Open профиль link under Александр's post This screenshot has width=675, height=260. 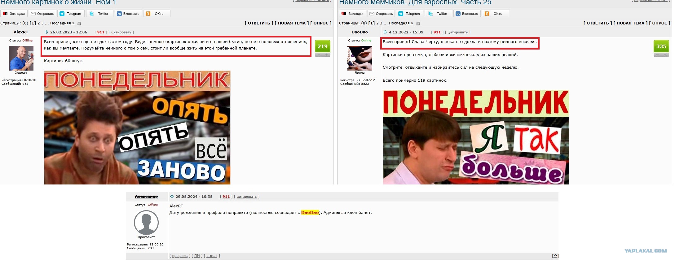point(180,256)
